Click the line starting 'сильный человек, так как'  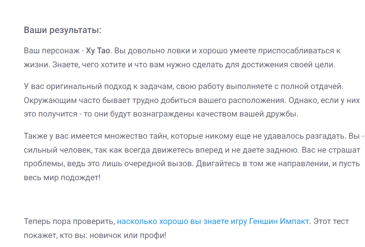pos(162,150)
